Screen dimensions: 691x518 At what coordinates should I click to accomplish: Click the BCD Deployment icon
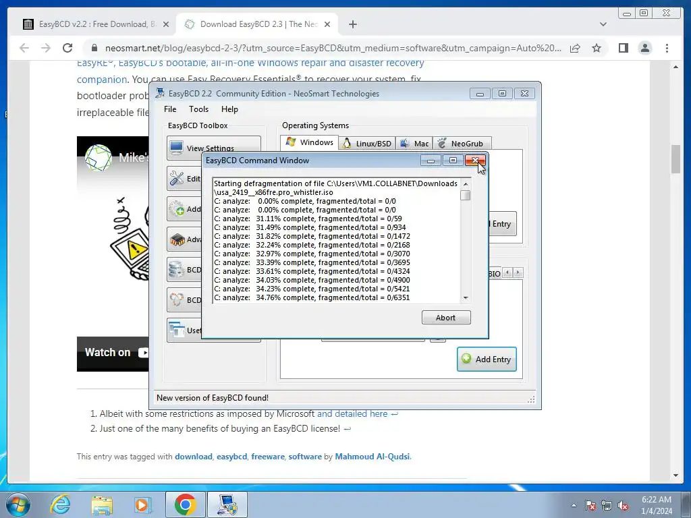click(177, 299)
